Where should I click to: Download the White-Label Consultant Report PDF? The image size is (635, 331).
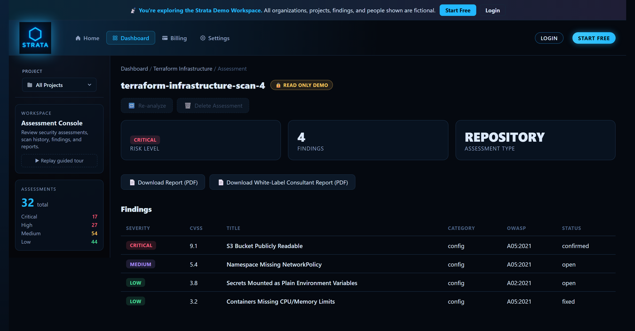coord(282,182)
